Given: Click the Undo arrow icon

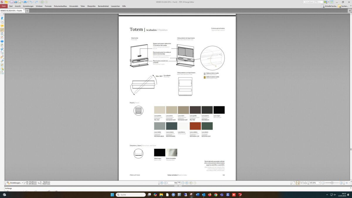Looking at the screenshot, I should (31, 2).
